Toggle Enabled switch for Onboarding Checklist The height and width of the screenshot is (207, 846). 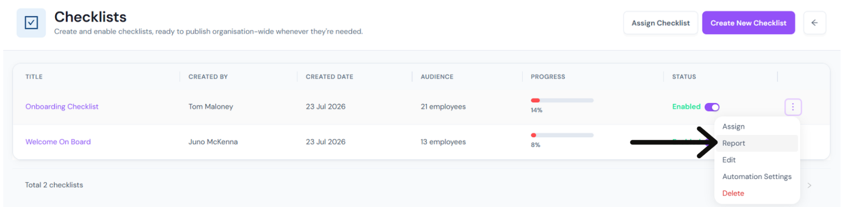(x=712, y=107)
